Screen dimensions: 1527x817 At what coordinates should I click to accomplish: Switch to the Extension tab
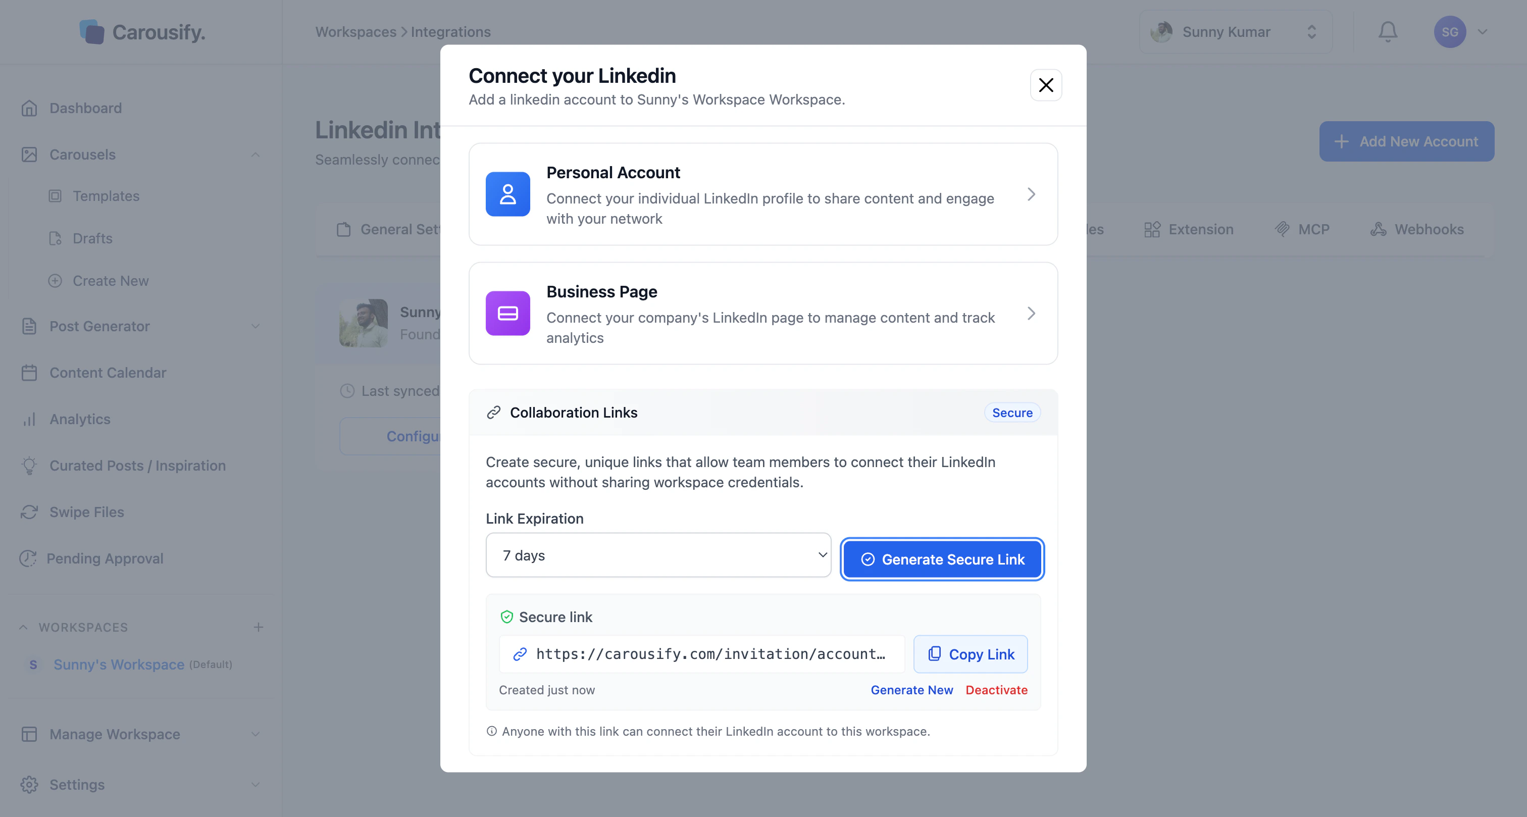pyautogui.click(x=1189, y=229)
